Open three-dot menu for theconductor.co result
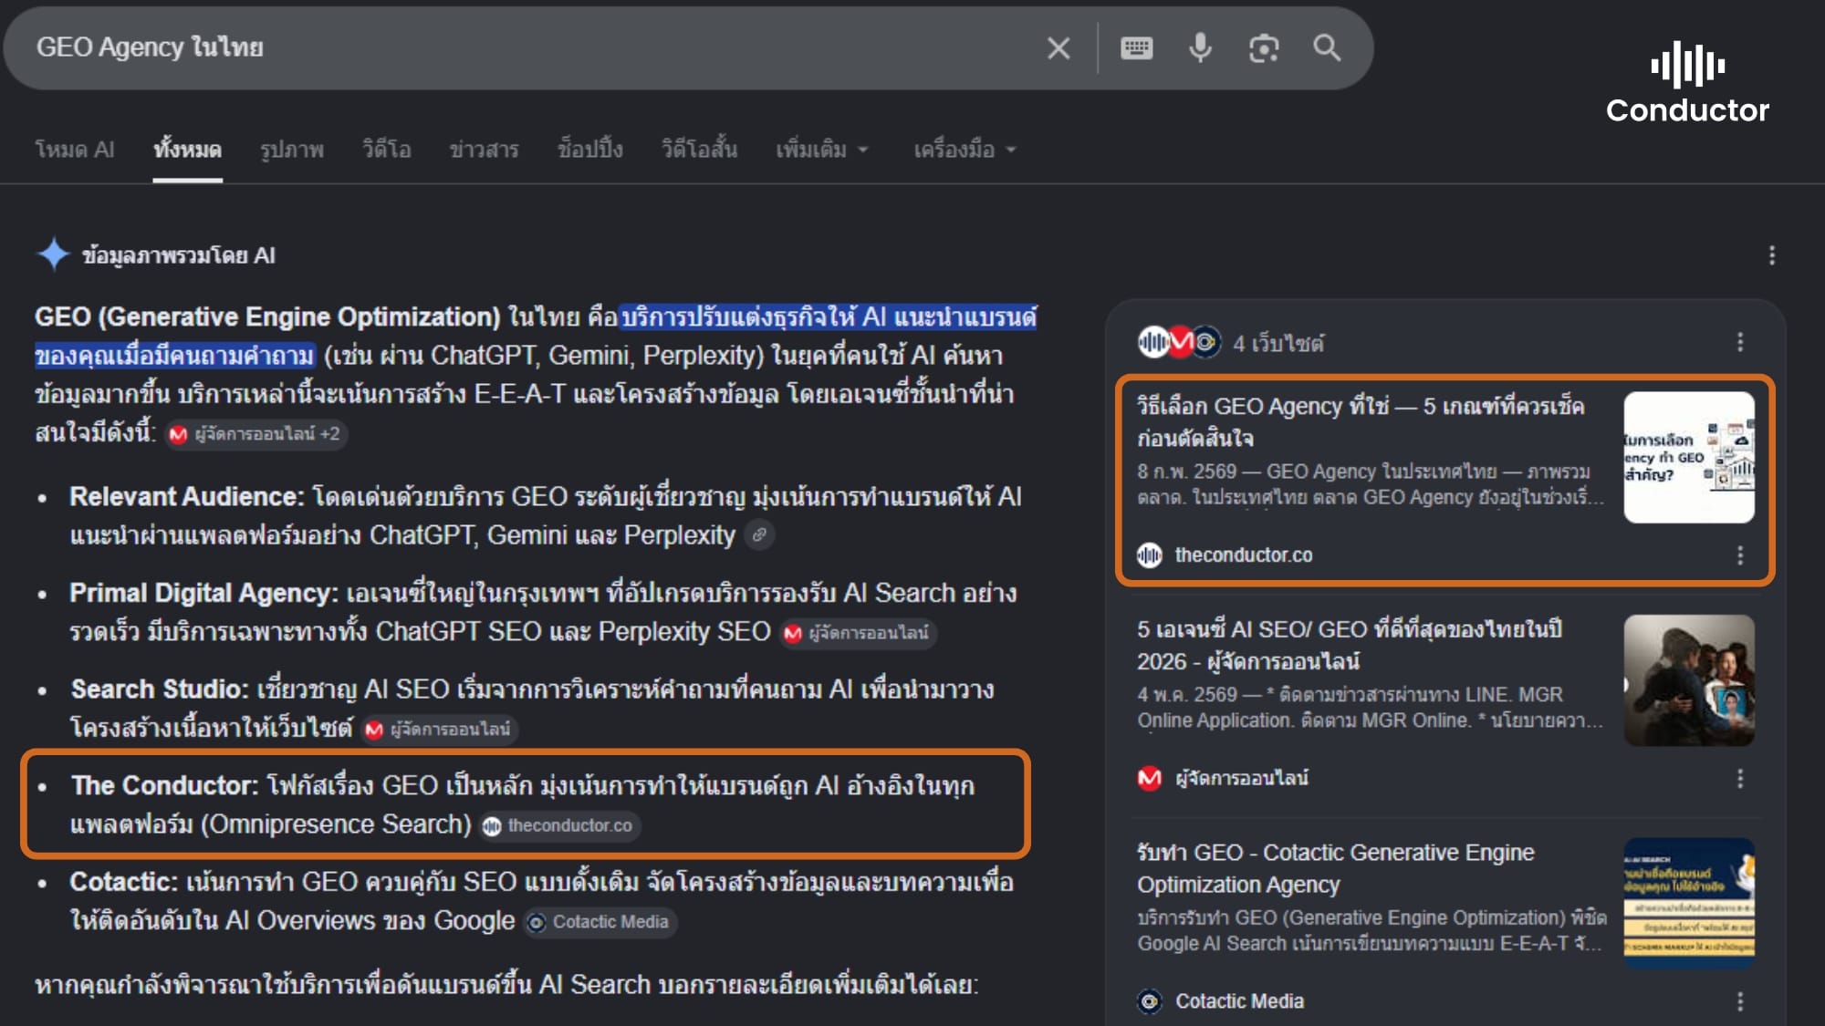Screen dimensions: 1825x1026 pyautogui.click(x=1740, y=555)
